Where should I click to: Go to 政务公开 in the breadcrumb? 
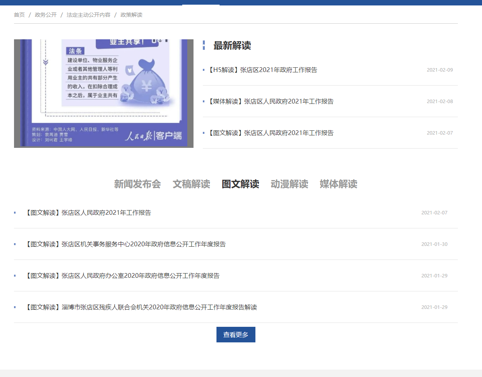[46, 15]
